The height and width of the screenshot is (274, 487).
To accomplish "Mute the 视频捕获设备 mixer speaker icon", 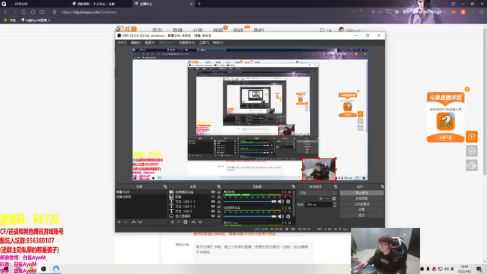I will 281,216.
